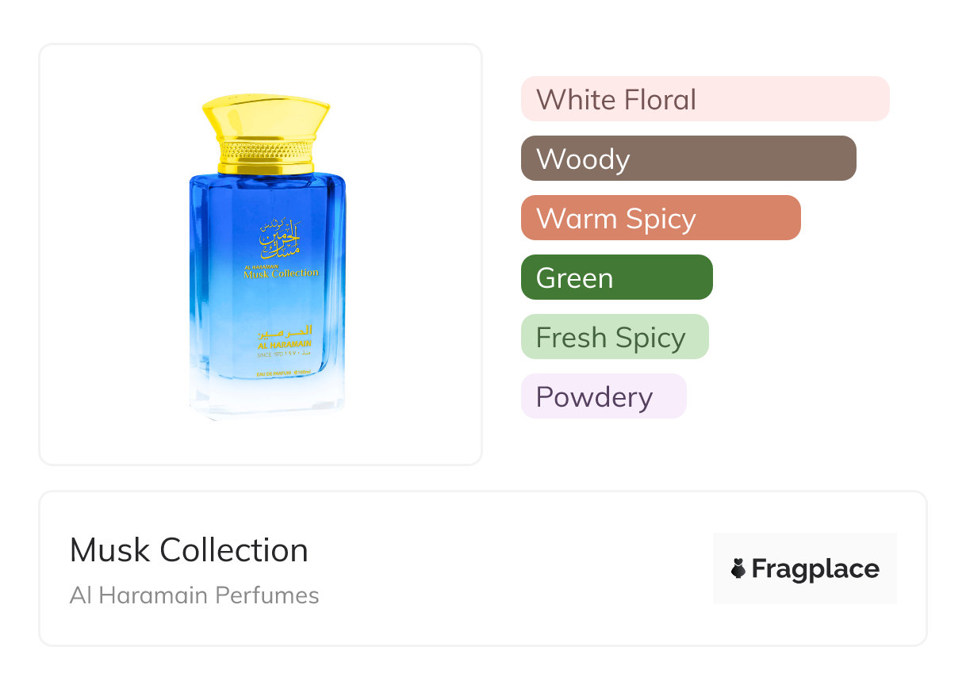This screenshot has width=966, height=685.
Task: Open the Al Haramain Perfumes brand link
Action: click(x=194, y=595)
